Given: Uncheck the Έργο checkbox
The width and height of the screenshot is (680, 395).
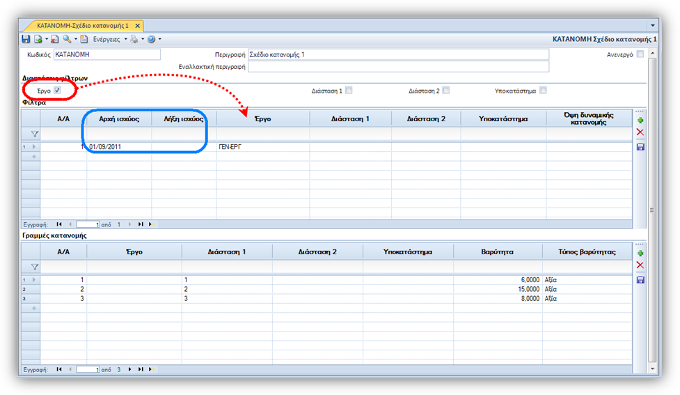Looking at the screenshot, I should click(57, 91).
